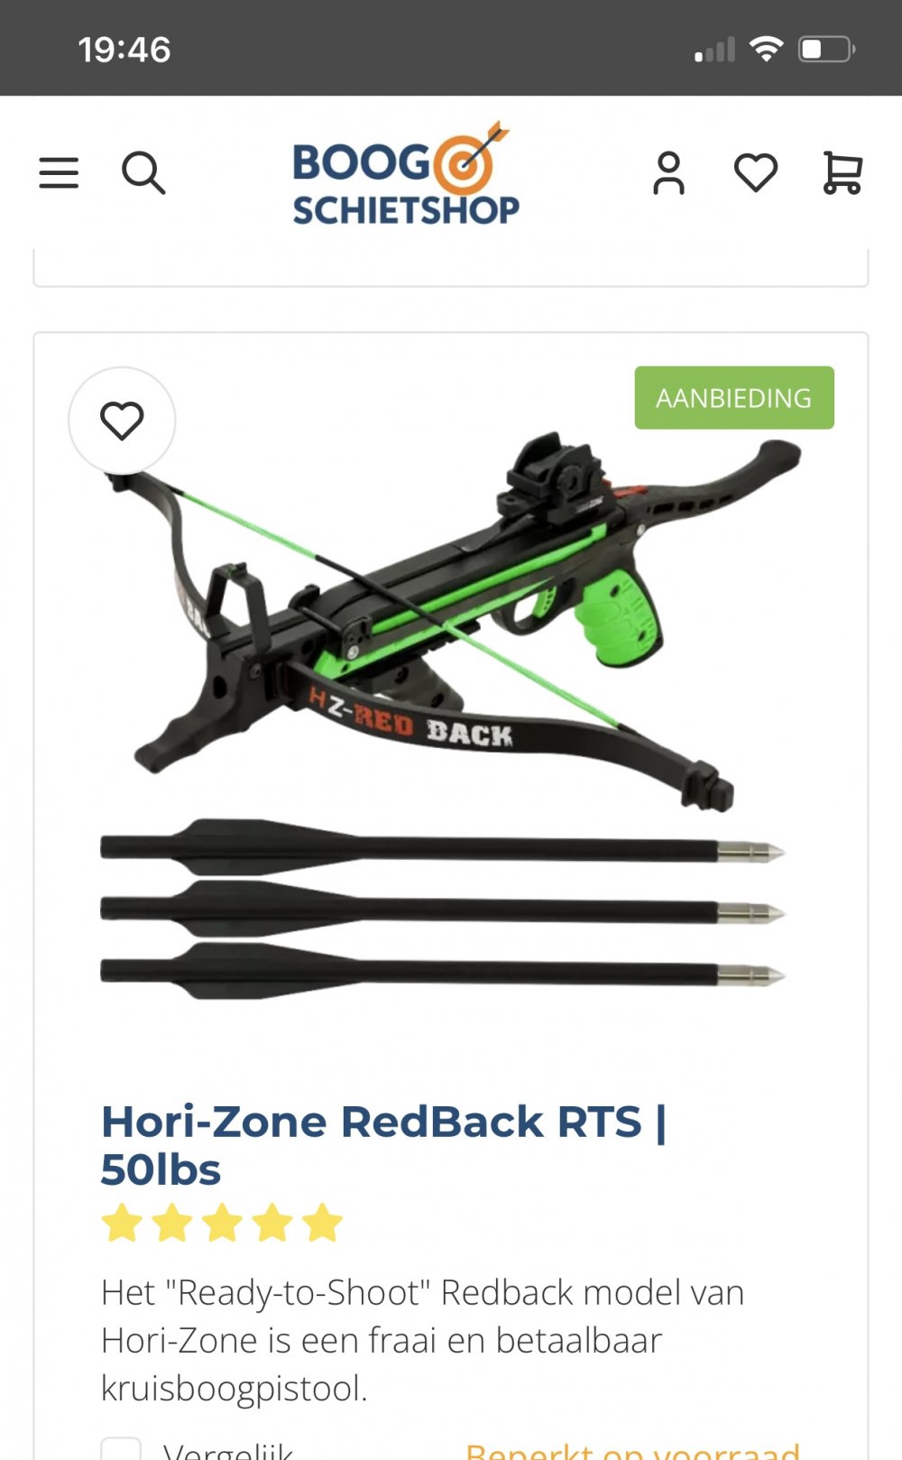
Task: Tap the 'Beperkt op voorraad' stock text
Action: coord(632,1450)
